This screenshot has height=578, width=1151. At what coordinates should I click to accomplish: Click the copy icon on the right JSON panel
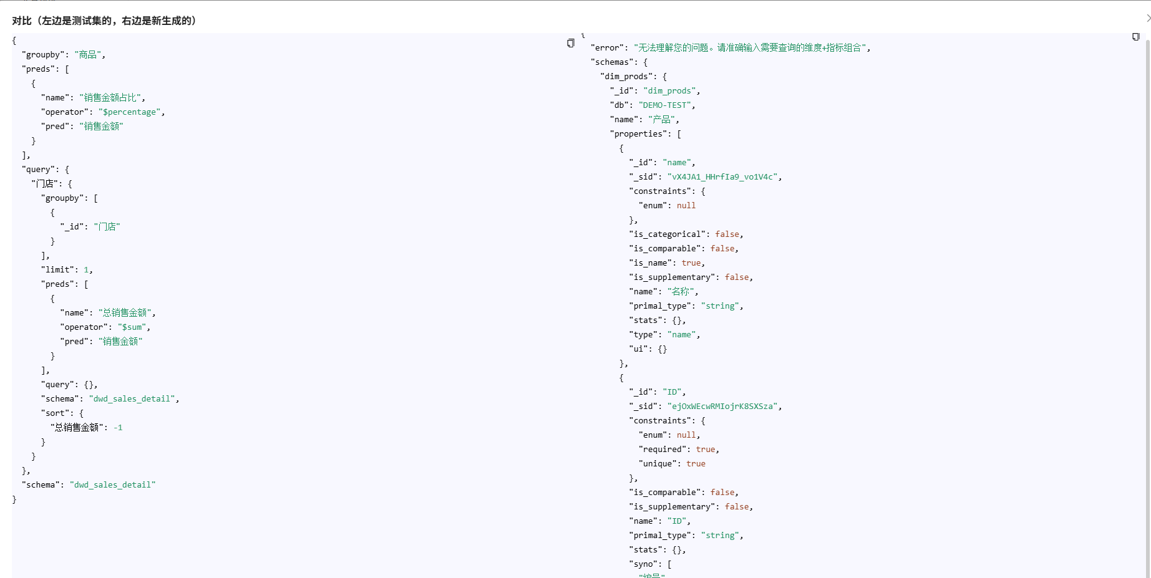(x=1135, y=37)
